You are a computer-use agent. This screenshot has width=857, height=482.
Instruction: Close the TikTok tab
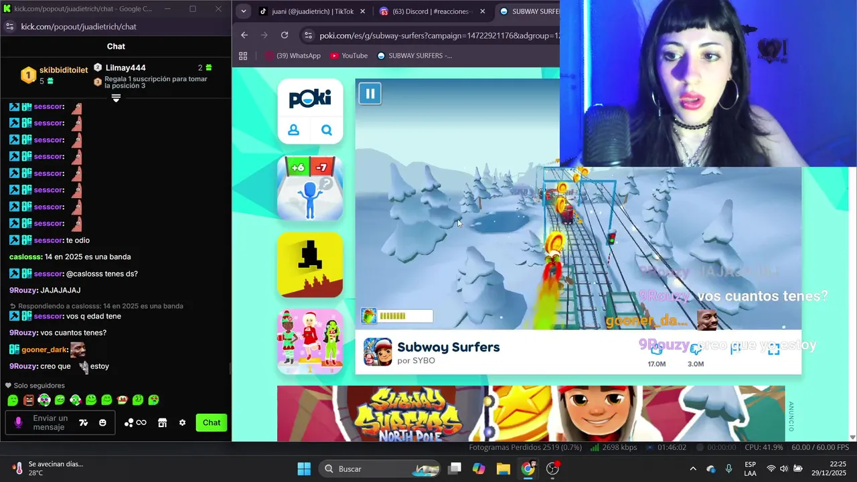(x=363, y=11)
